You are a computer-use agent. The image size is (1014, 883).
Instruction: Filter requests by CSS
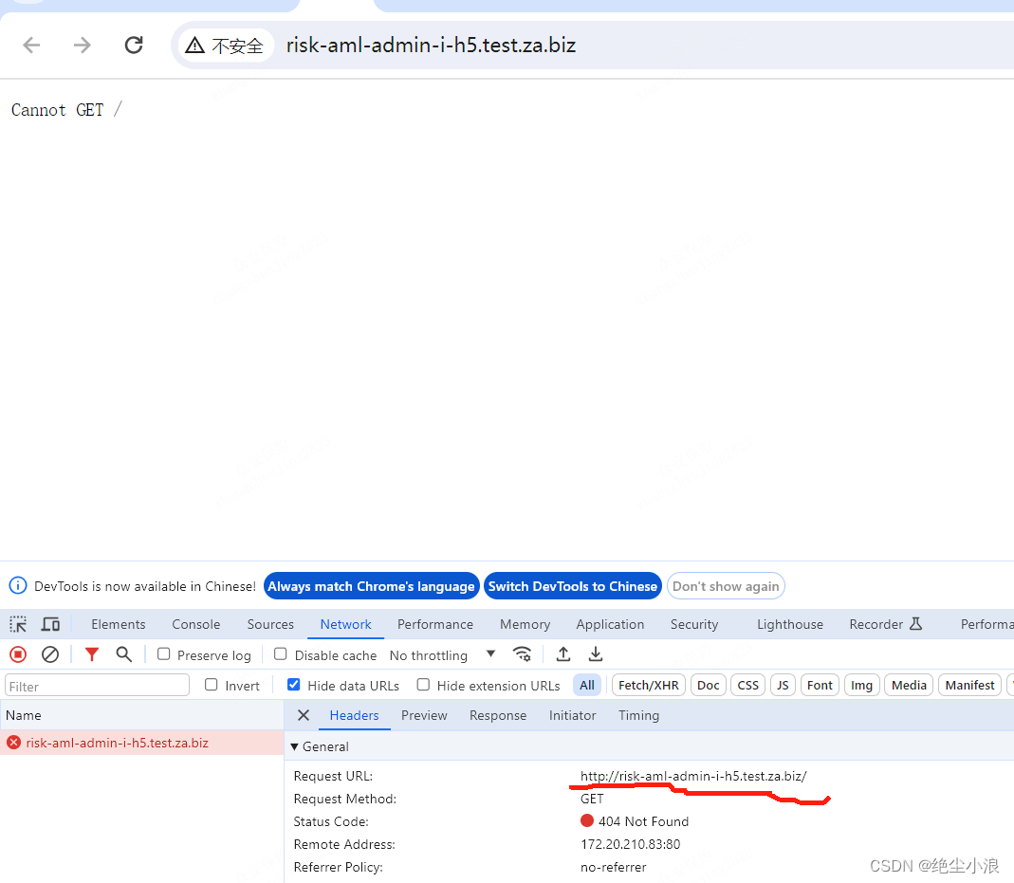pyautogui.click(x=748, y=685)
